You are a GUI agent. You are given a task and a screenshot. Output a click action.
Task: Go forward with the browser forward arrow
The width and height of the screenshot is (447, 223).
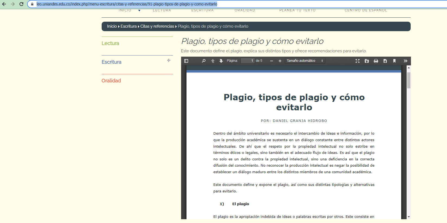tap(13, 4)
